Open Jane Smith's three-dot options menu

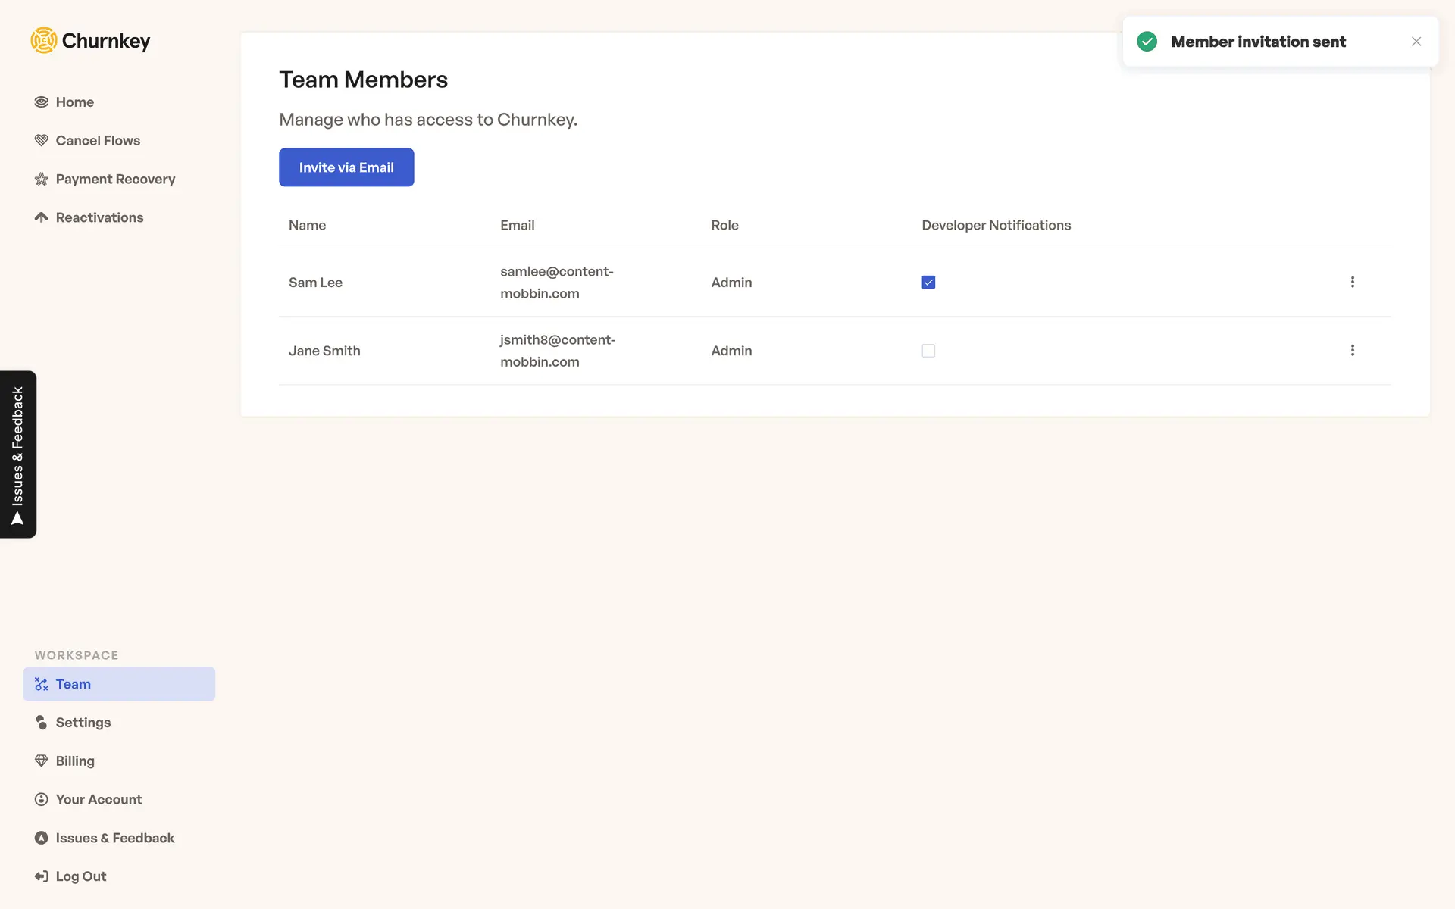pyautogui.click(x=1352, y=350)
